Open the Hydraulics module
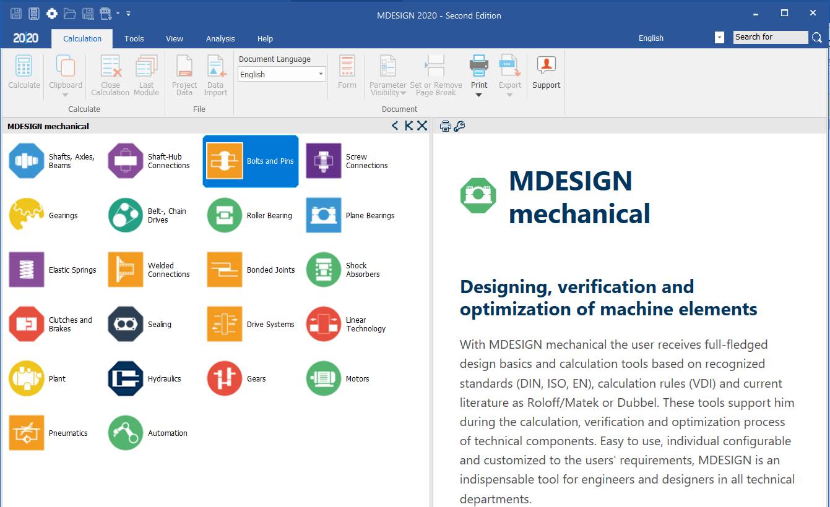This screenshot has width=830, height=507. 145,378
